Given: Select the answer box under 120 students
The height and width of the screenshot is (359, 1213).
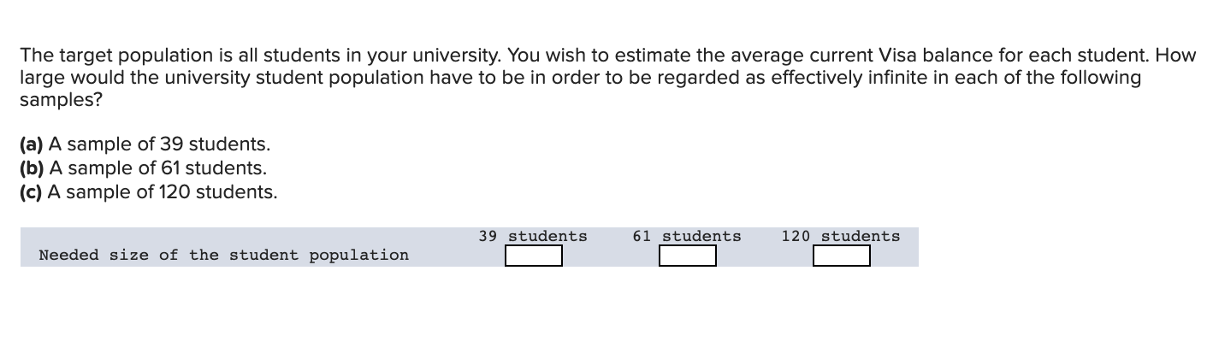Looking at the screenshot, I should click(x=841, y=256).
